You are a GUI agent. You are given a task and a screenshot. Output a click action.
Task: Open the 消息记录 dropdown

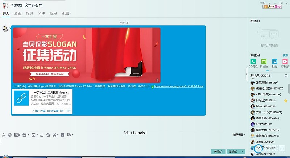tap(239, 135)
